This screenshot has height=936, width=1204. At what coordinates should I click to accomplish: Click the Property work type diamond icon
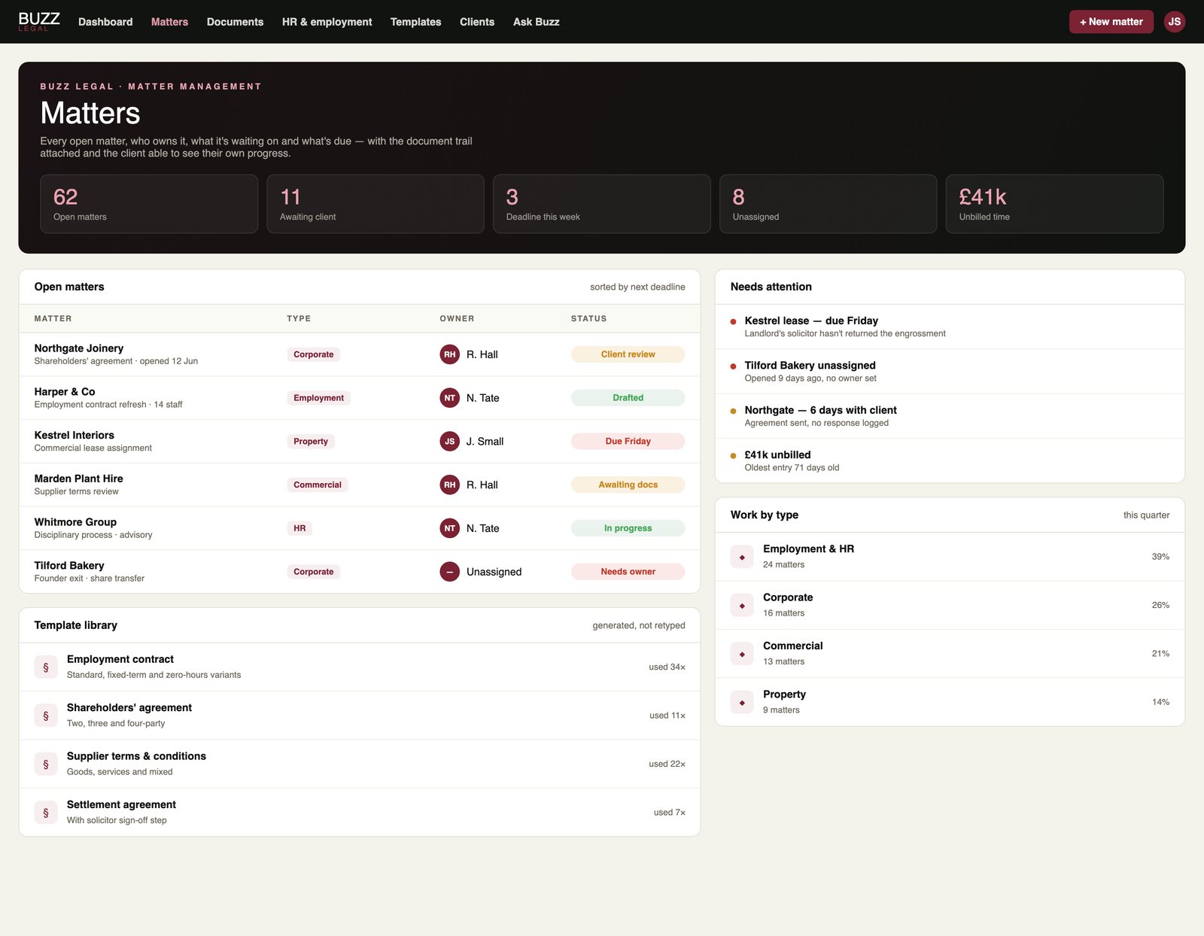click(742, 702)
